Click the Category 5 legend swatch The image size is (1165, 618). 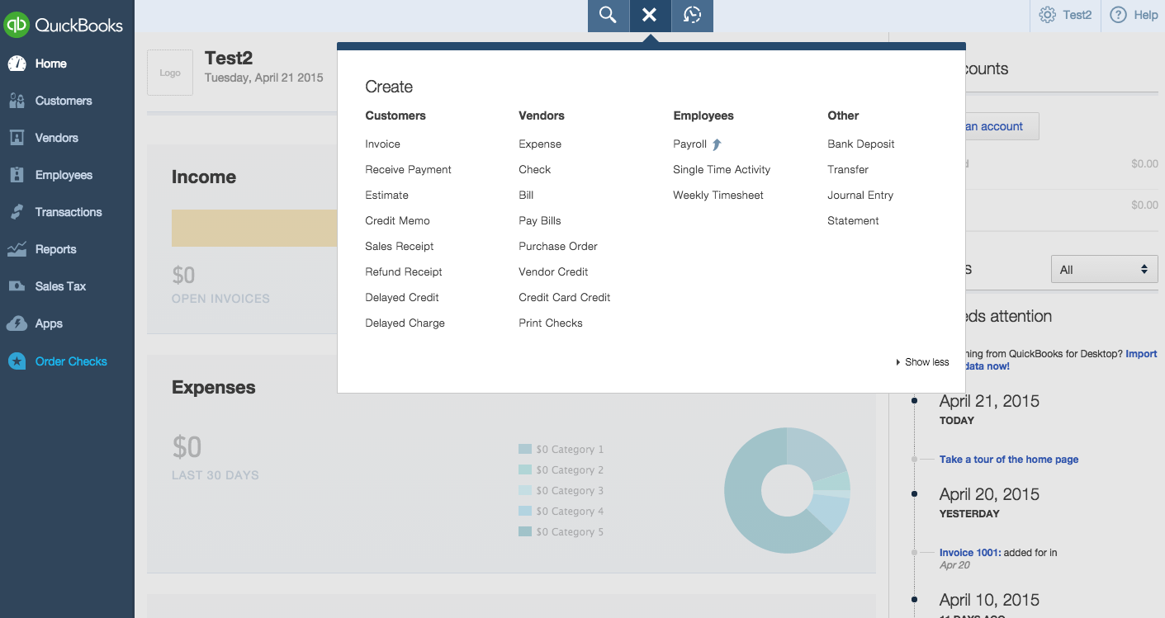click(x=525, y=532)
